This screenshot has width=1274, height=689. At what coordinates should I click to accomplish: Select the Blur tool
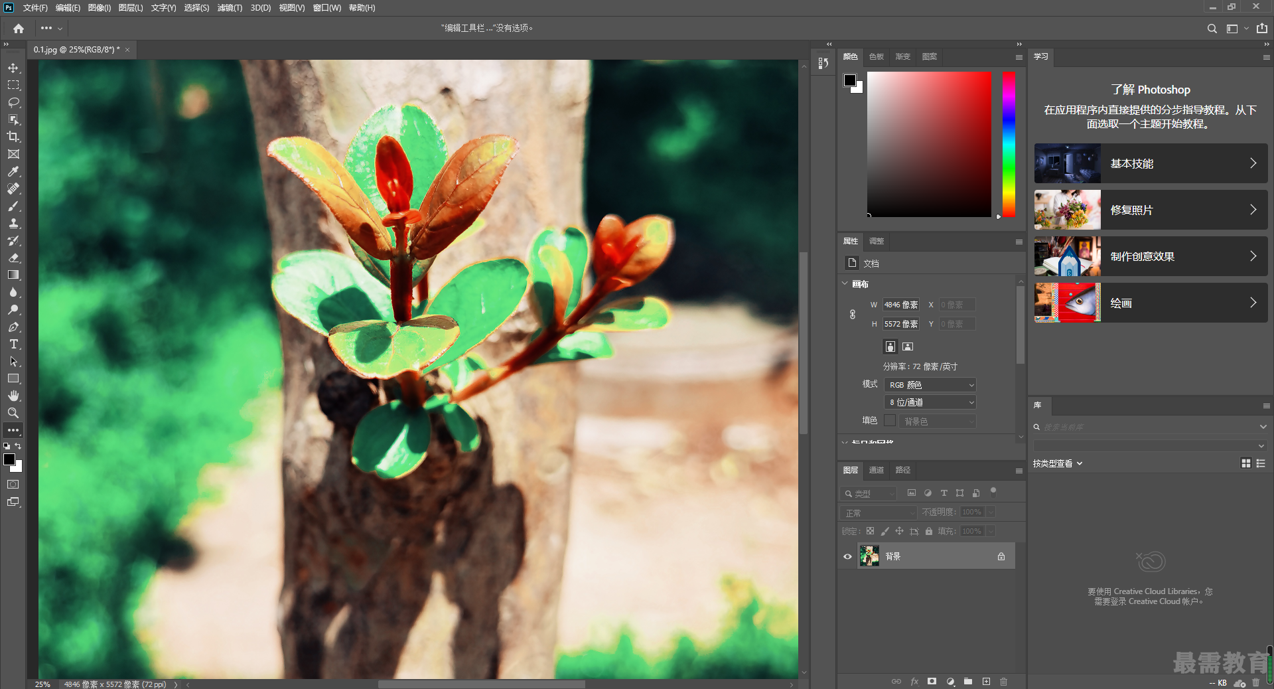13,292
